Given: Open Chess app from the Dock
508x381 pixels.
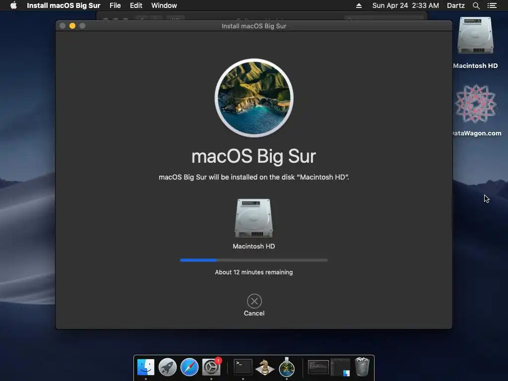Looking at the screenshot, I should click(x=265, y=367).
